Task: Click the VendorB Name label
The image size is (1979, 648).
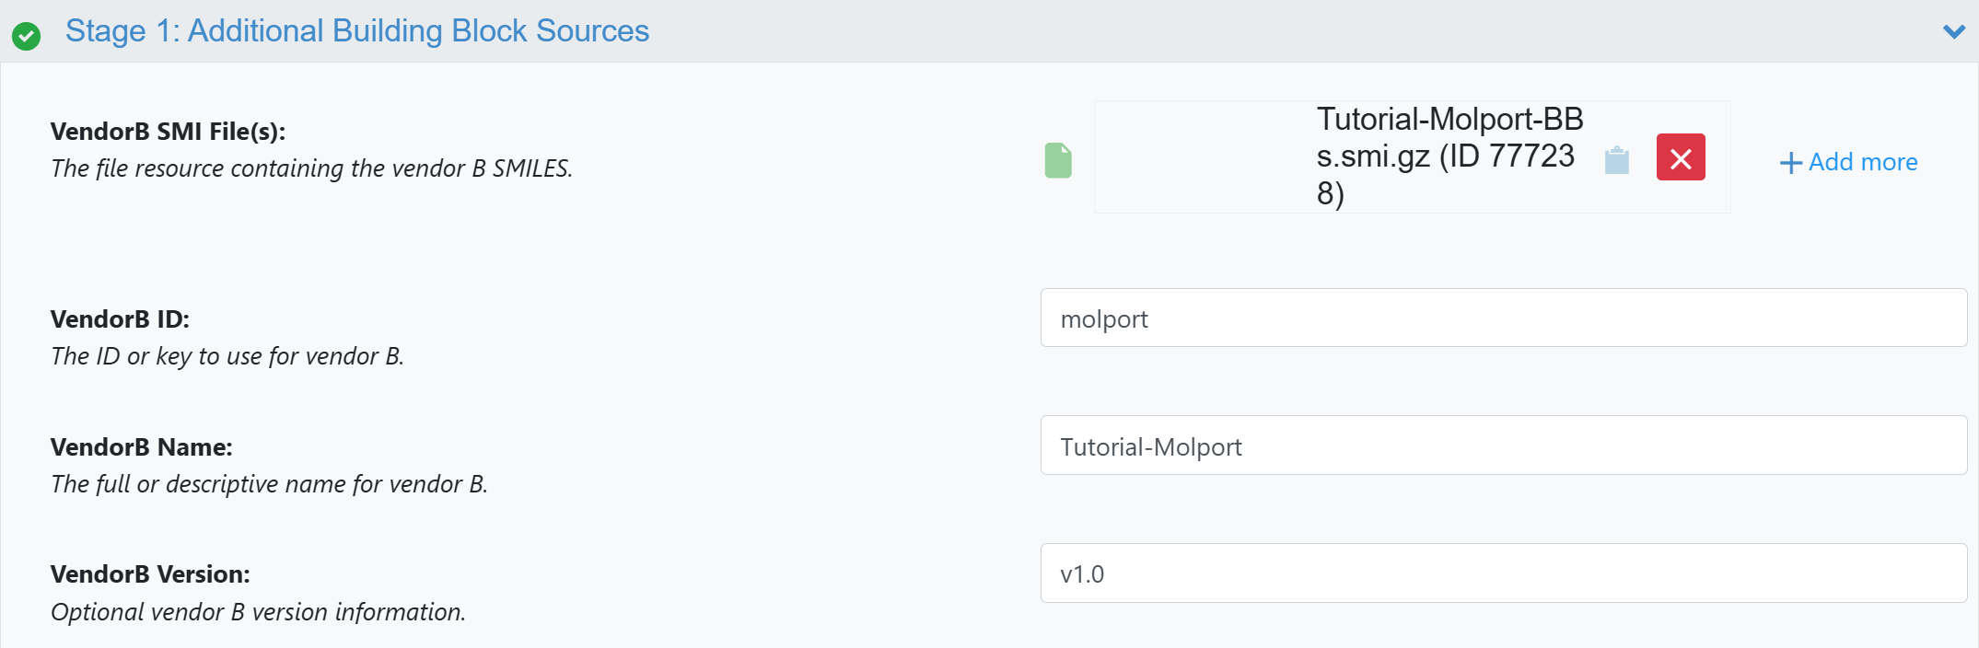Action: pos(141,447)
